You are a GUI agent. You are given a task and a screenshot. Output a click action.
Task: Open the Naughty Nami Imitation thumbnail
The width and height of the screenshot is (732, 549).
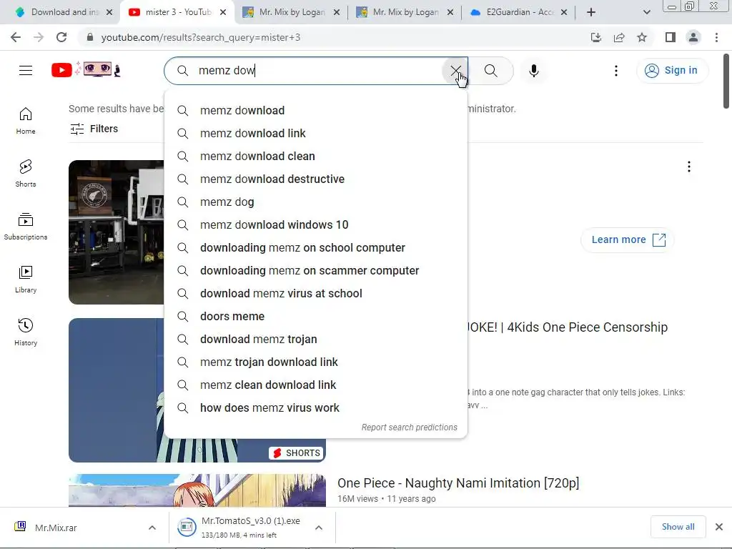tap(197, 490)
